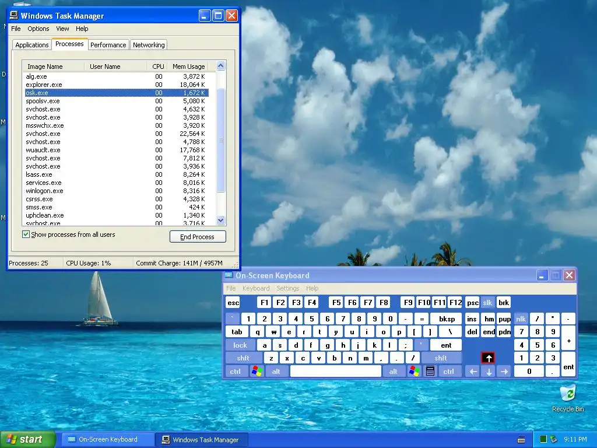Click process list scroll up arrow
Image resolution: width=597 pixels, height=448 pixels.
tap(221, 66)
